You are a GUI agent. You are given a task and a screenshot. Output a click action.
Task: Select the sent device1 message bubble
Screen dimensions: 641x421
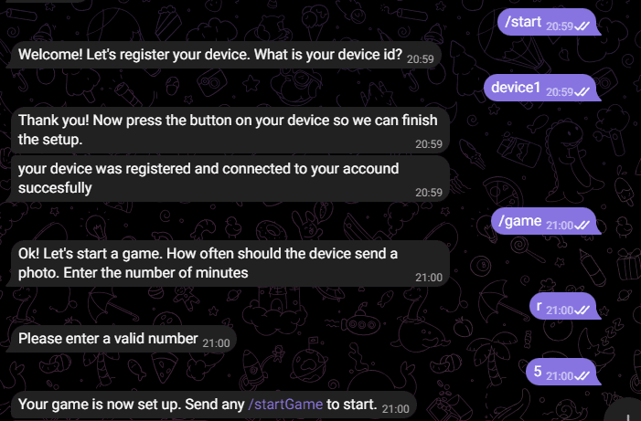coord(541,89)
